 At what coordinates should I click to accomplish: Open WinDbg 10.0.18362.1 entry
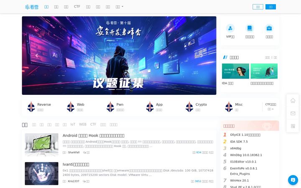(246, 155)
